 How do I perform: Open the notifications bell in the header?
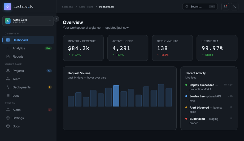tap(225, 7)
